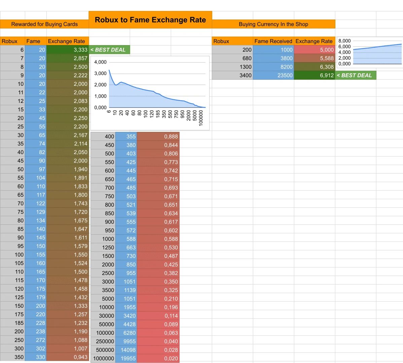The height and width of the screenshot is (363, 403).
Task: Click the large area chart in the center
Action: (150, 91)
